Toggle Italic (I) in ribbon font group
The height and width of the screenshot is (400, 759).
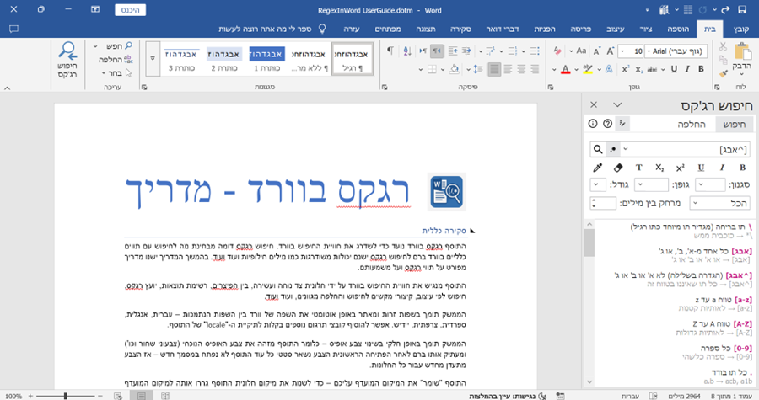point(687,69)
